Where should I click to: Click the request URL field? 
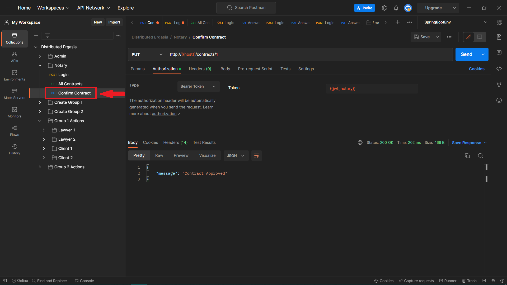(x=309, y=54)
